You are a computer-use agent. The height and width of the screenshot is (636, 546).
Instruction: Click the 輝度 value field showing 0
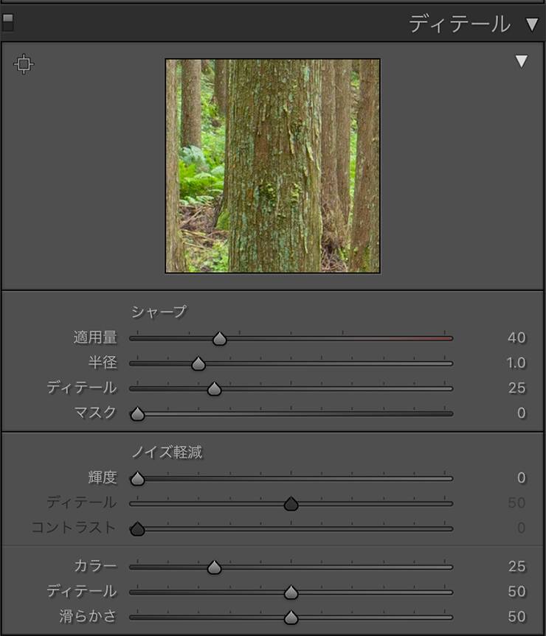pyautogui.click(x=522, y=478)
